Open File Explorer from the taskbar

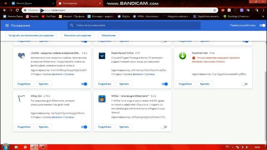point(16,147)
